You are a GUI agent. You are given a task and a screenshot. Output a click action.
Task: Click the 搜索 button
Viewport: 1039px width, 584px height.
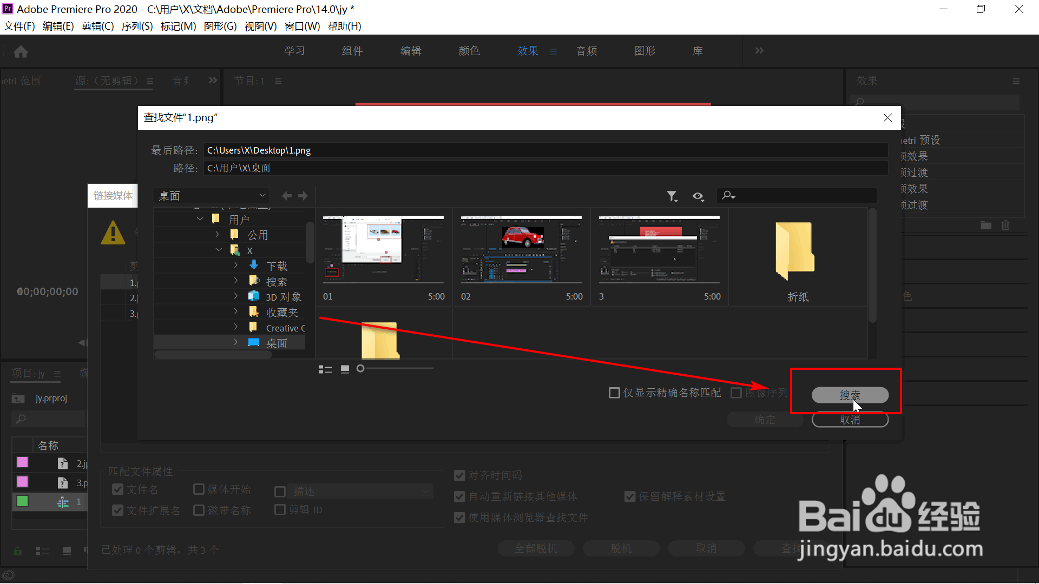(x=850, y=395)
